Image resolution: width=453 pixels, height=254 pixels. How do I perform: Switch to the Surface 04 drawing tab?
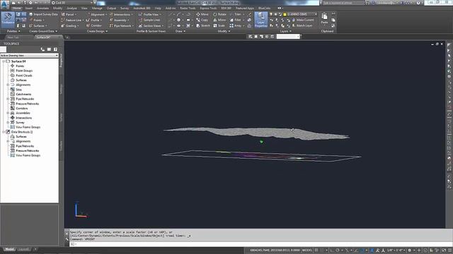tap(43, 37)
